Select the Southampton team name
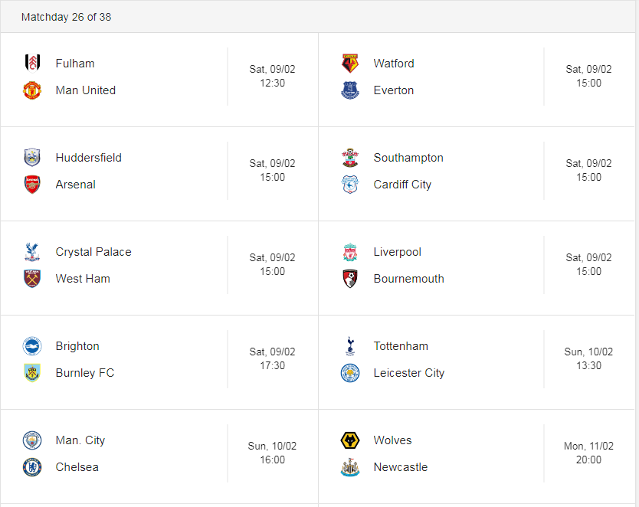Screen dimensions: 639x507 pyautogui.click(x=408, y=158)
